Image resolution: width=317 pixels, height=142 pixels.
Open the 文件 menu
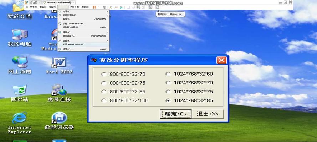coord(33,7)
